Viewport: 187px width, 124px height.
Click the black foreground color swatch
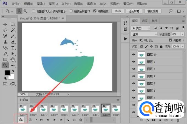[7, 73]
